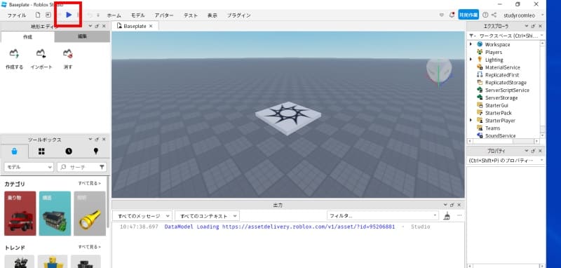Open the 表示 ribbon tab
561x268 pixels.
[212, 15]
